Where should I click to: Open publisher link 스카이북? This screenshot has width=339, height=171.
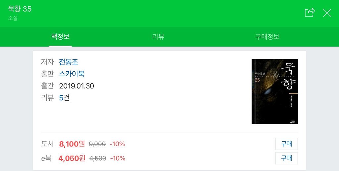coord(72,74)
